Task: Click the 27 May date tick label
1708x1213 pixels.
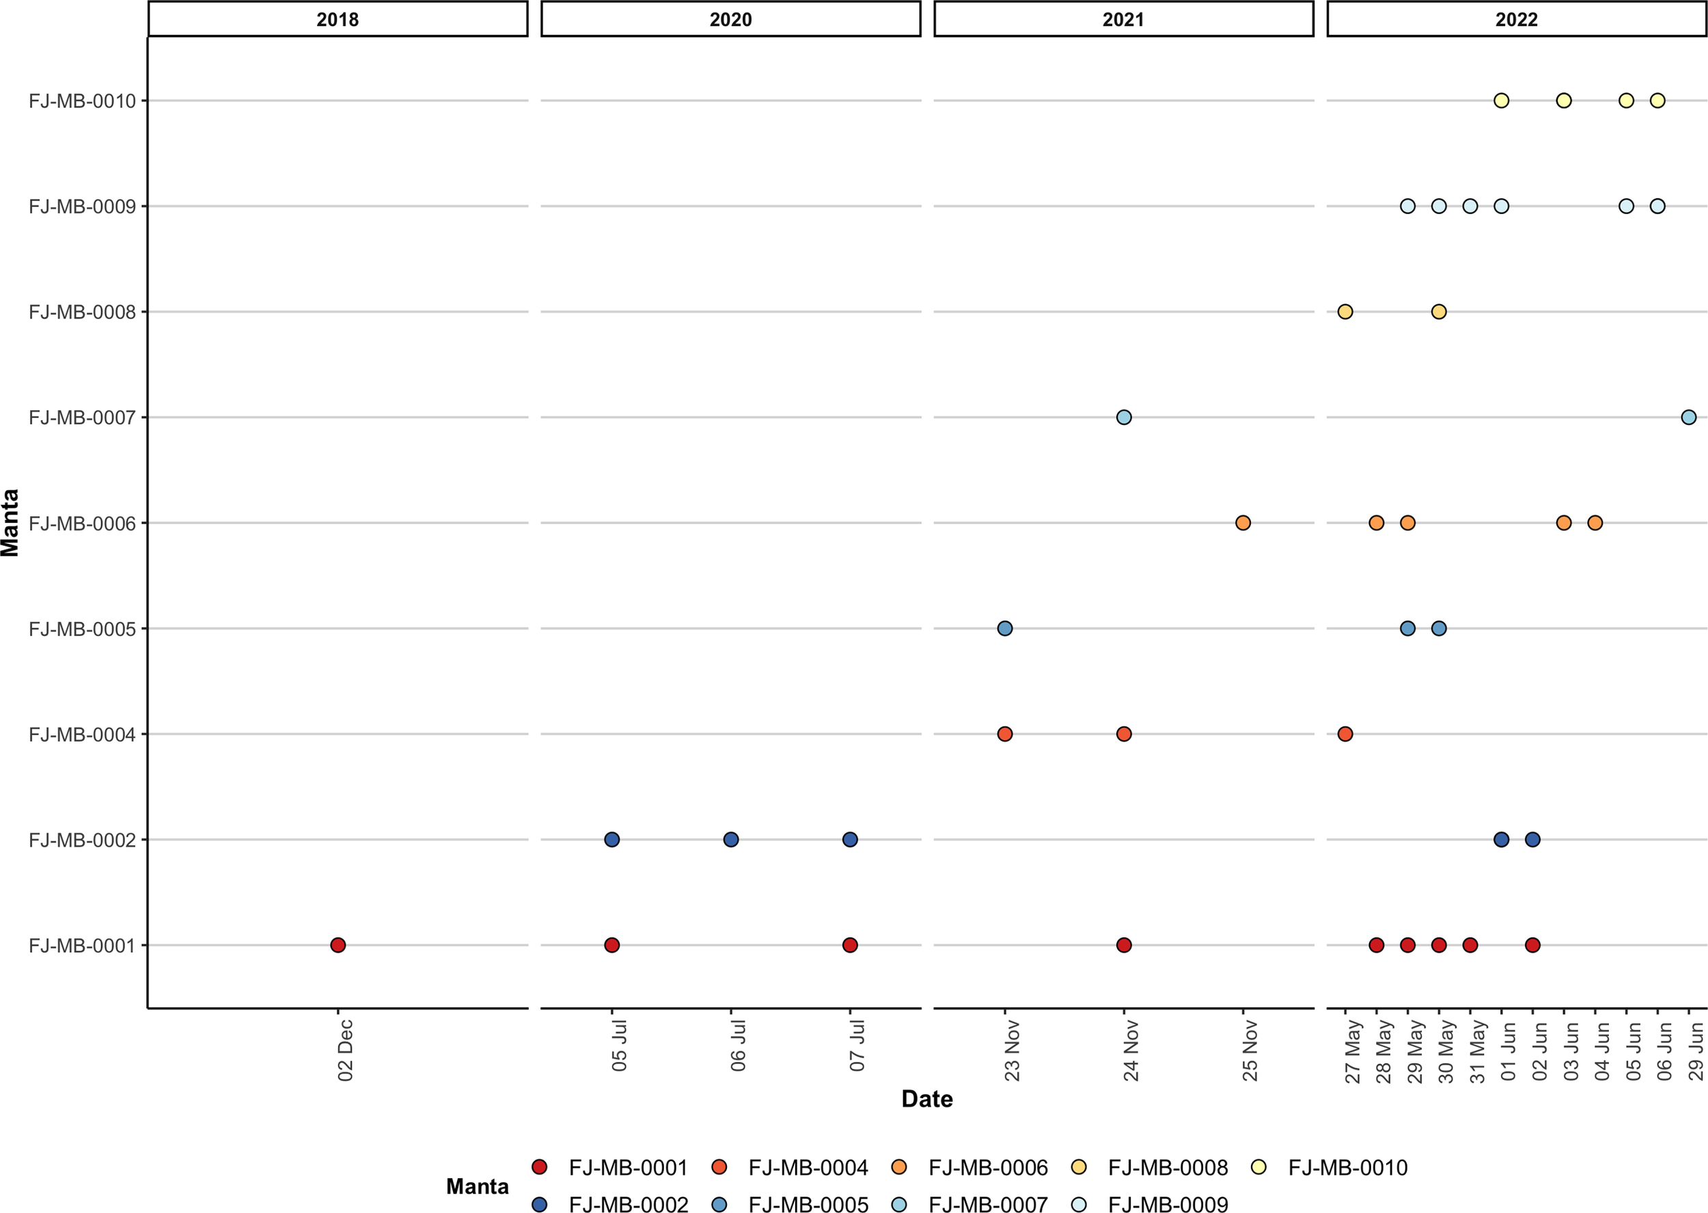Action: [1353, 1052]
